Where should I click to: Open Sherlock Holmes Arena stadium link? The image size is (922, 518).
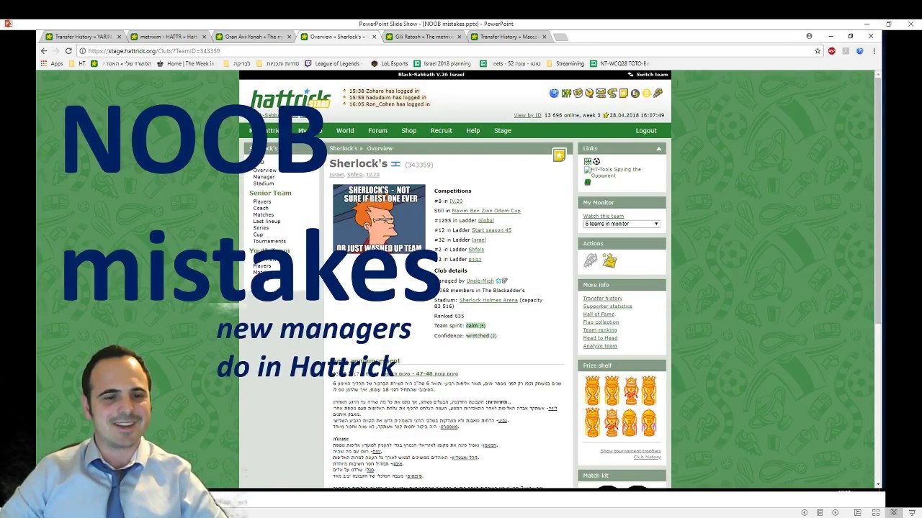point(488,300)
